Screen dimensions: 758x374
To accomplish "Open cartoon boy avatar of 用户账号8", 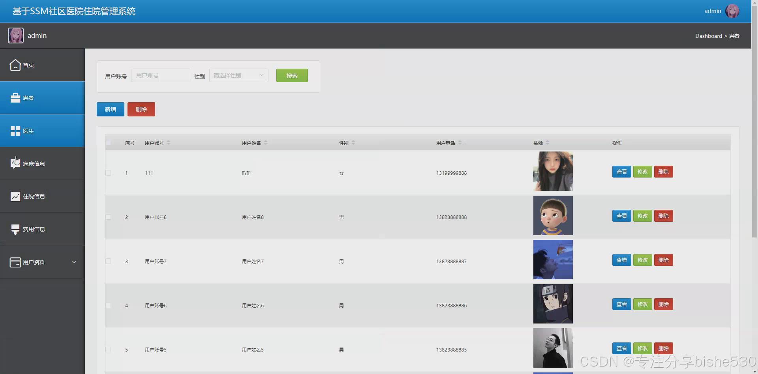I will pyautogui.click(x=553, y=215).
